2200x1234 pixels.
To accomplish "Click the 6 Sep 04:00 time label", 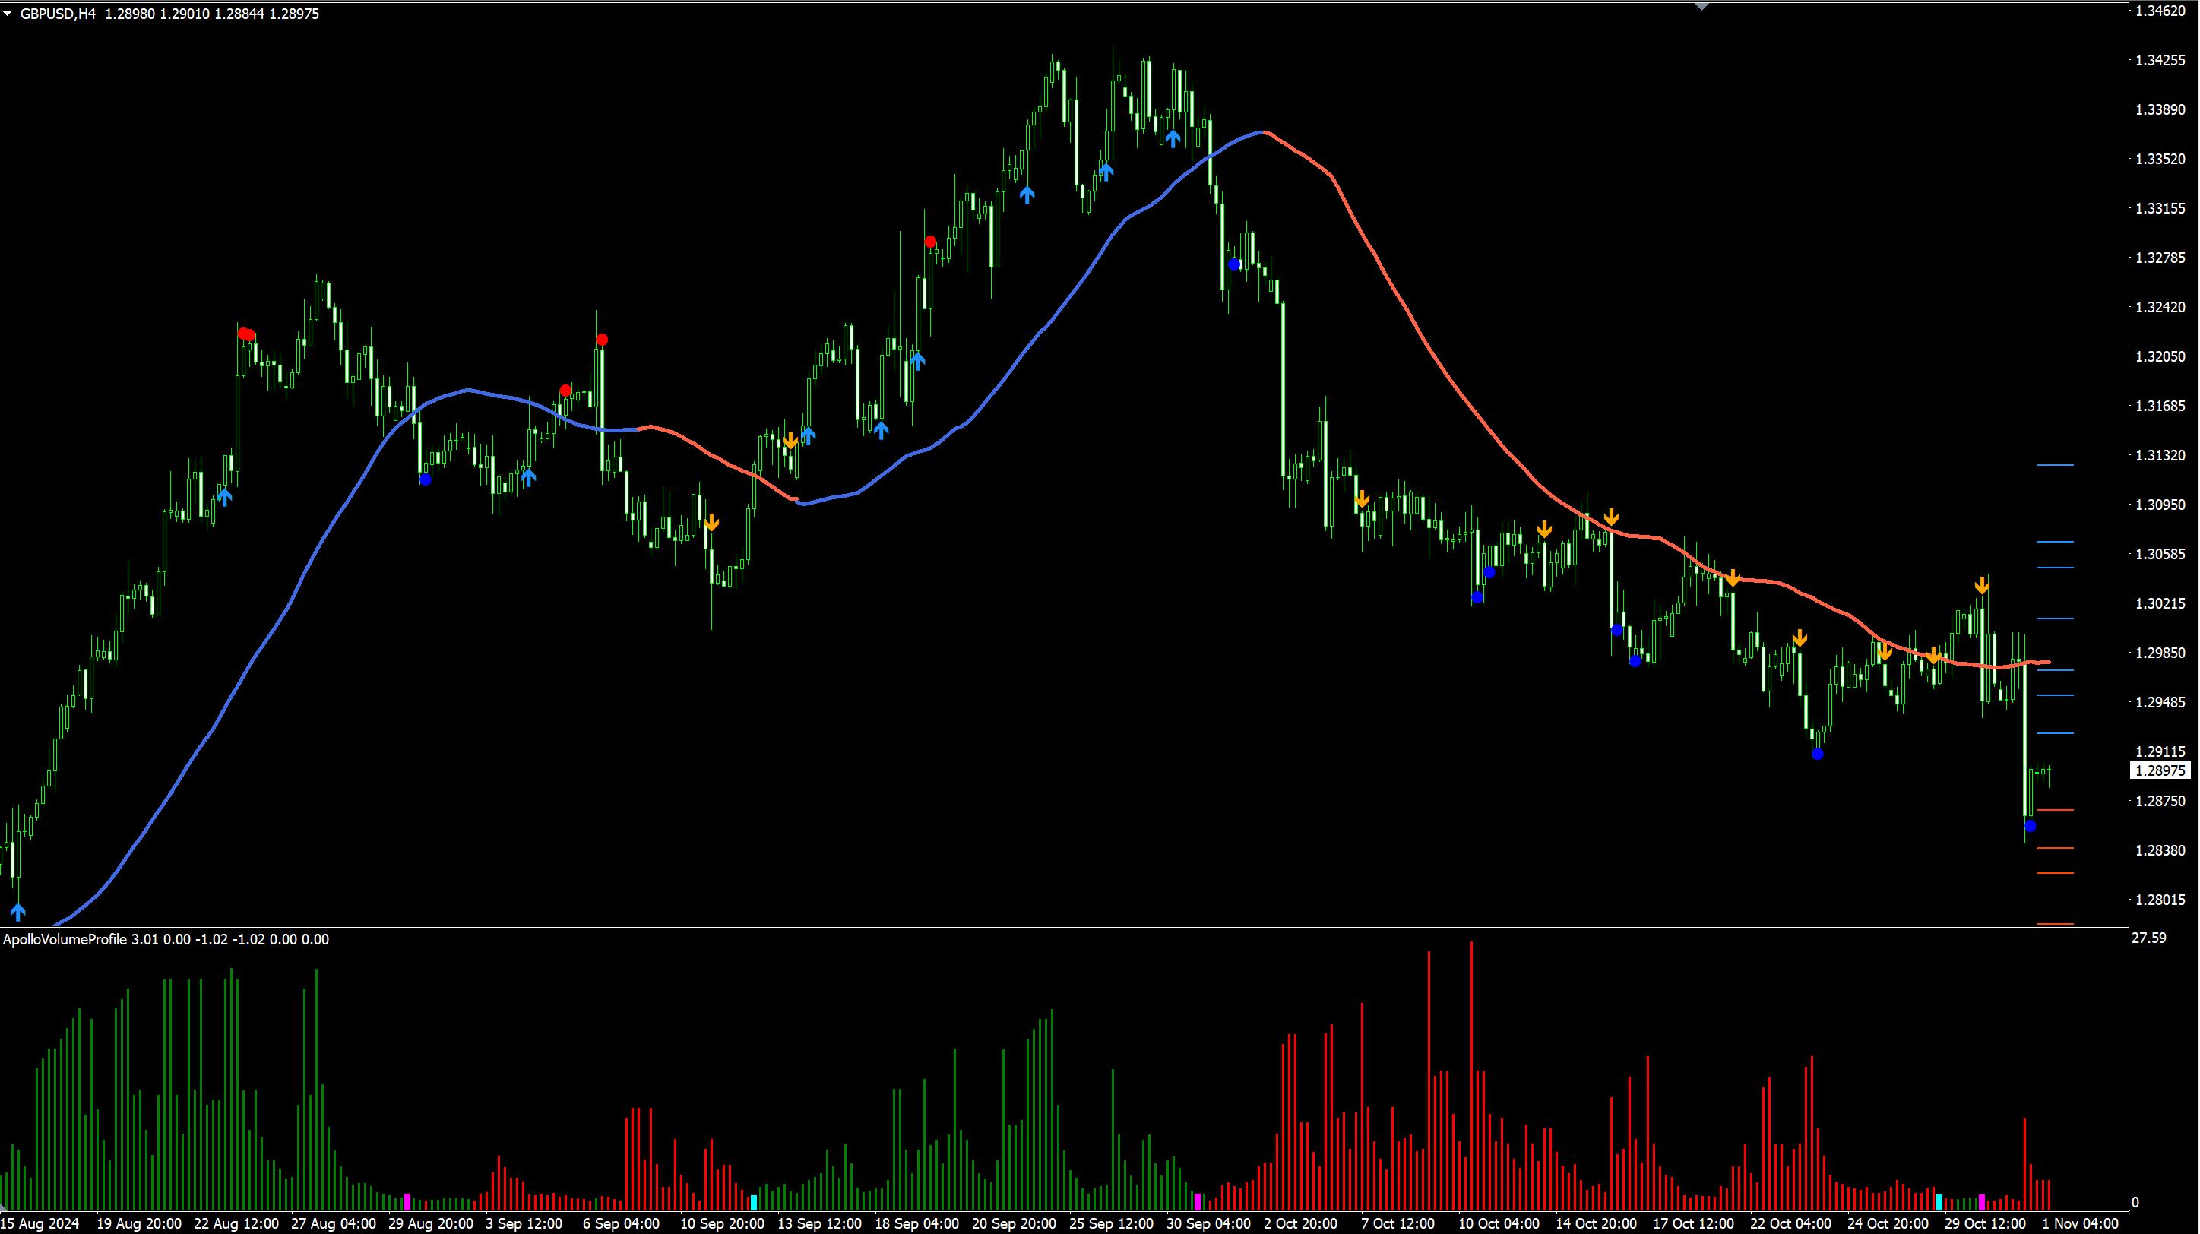I will [x=622, y=1224].
